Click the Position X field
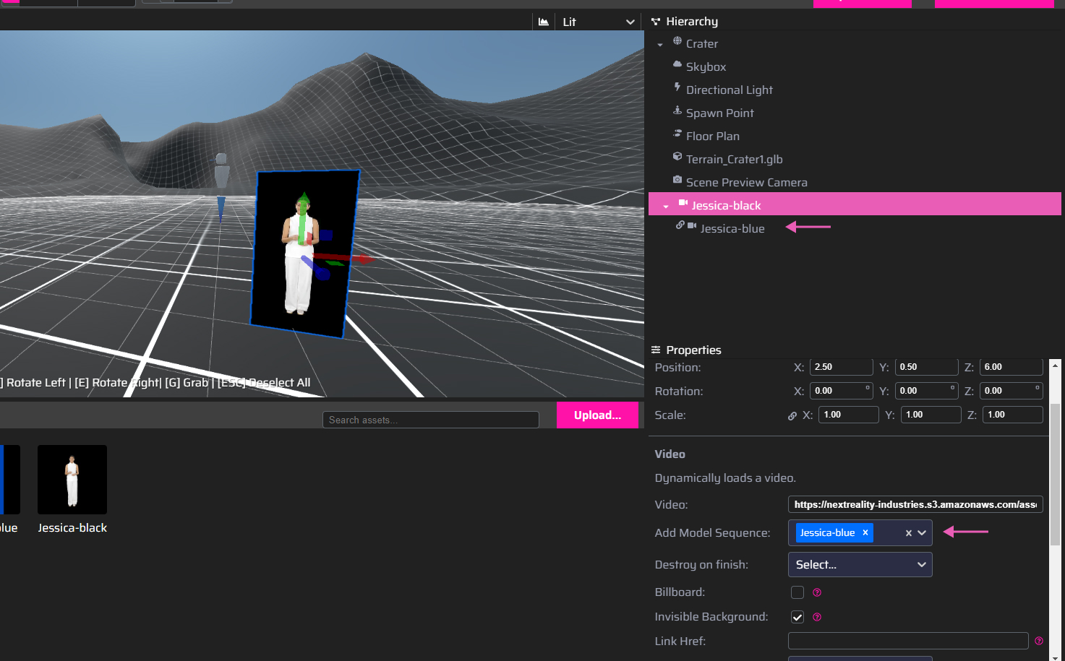Image resolution: width=1065 pixels, height=661 pixels. (841, 367)
